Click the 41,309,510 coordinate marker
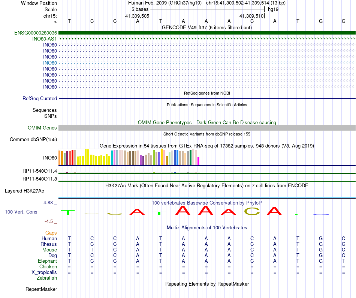356x298 pixels. (x=251, y=16)
